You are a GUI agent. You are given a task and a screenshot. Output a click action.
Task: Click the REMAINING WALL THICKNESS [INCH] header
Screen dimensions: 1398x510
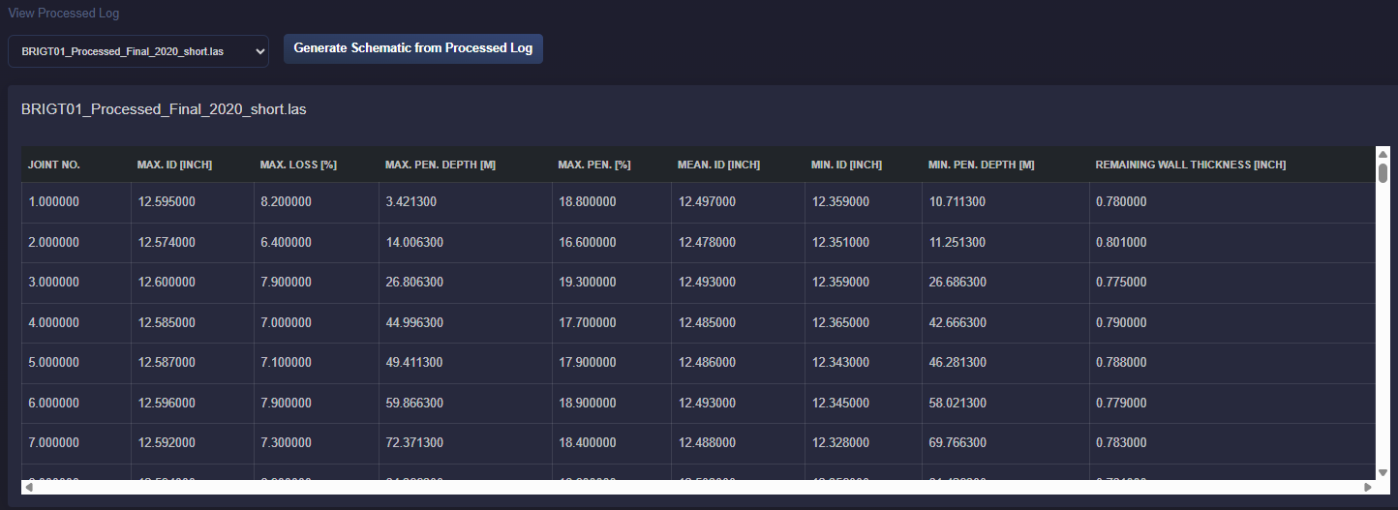tap(1190, 165)
